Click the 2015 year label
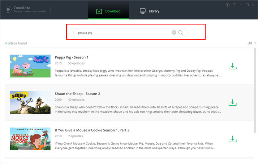The width and height of the screenshot is (258, 164). [58, 63]
